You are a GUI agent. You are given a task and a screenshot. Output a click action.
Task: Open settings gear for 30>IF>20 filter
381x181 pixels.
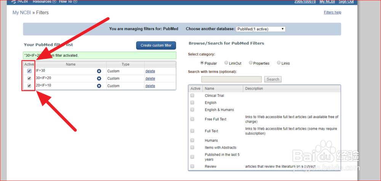coord(99,78)
